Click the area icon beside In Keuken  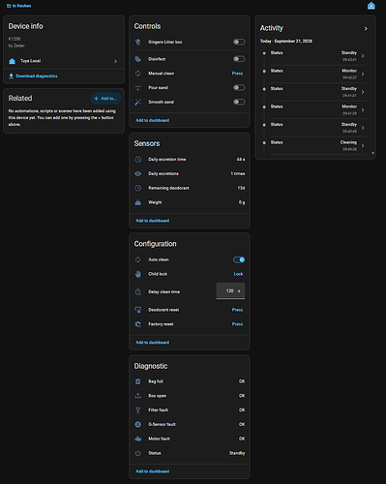pyautogui.click(x=9, y=6)
